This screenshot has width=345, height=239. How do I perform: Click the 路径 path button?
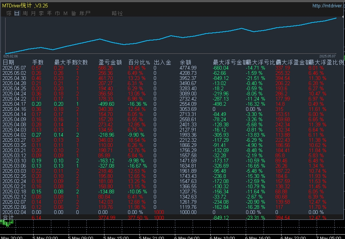point(117,13)
